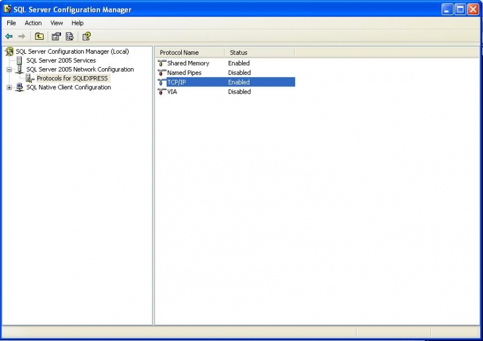Open the File menu
The width and height of the screenshot is (483, 341).
11,23
